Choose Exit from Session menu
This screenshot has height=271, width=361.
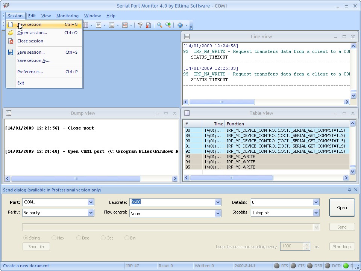point(44,83)
